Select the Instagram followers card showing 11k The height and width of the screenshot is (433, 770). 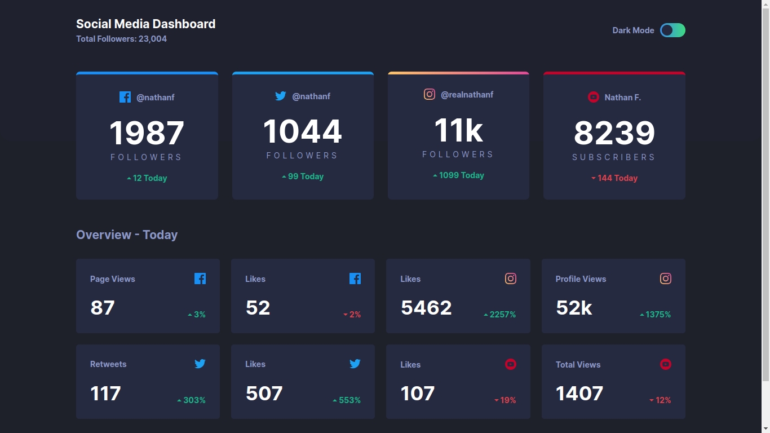click(458, 135)
